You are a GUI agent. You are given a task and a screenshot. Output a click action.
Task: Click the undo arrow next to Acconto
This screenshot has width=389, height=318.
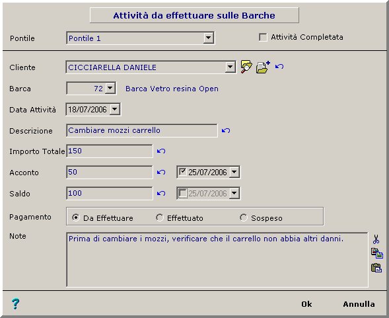[x=161, y=172]
